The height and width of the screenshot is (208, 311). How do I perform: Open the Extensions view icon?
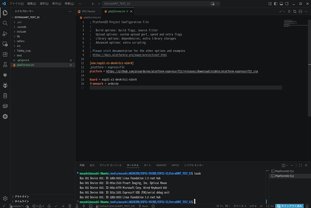click(x=5, y=54)
